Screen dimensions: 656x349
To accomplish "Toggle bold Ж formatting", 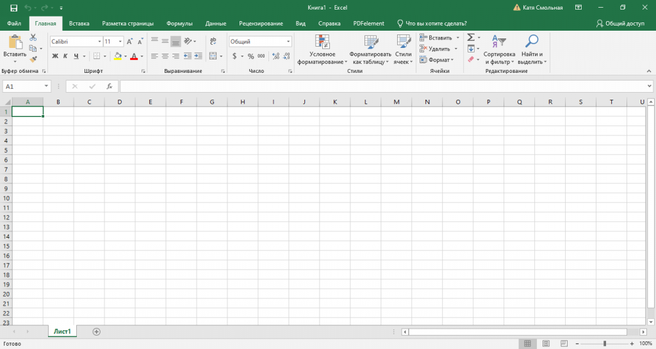I will [55, 56].
